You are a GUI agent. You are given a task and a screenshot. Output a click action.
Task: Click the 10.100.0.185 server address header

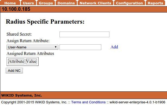[x=16, y=9]
